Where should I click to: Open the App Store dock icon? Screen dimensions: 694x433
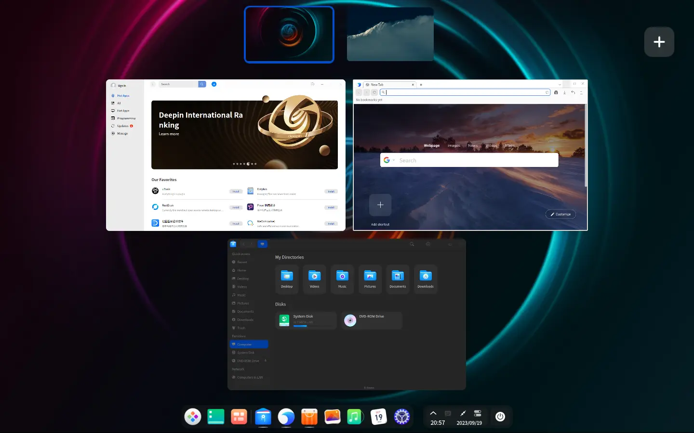(309, 417)
